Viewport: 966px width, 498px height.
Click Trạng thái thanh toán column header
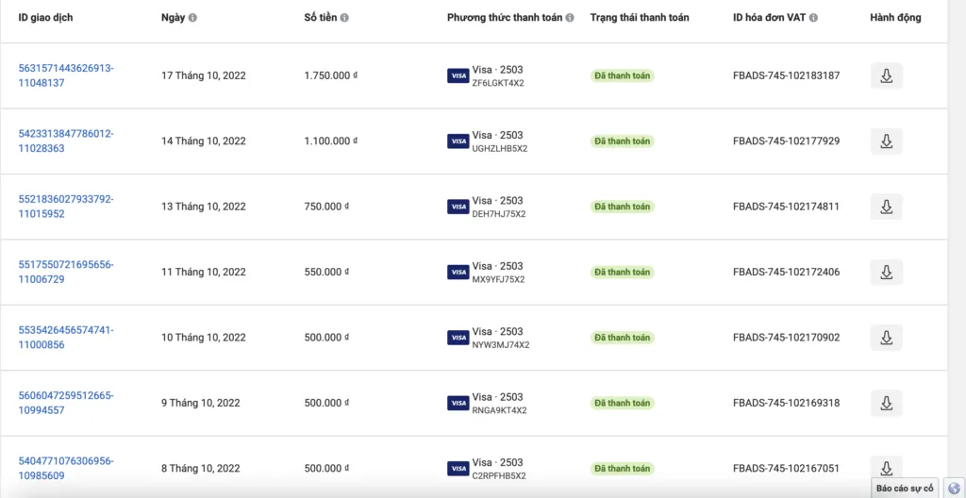[640, 18]
